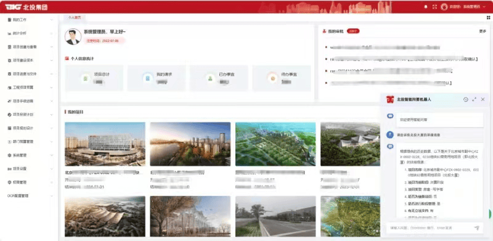Viewport: 493px width, 241px height.
Task: Open OCR配置管理 in the sidebar
Action: point(30,195)
